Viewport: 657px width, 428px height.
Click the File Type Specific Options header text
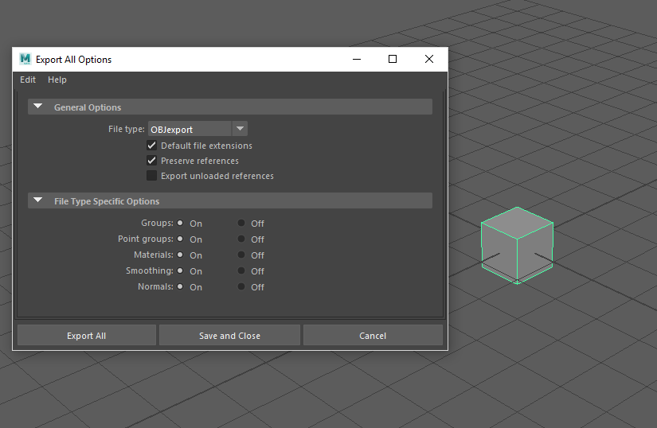107,201
